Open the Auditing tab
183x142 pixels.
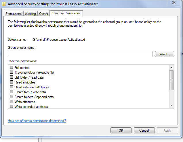(30, 14)
